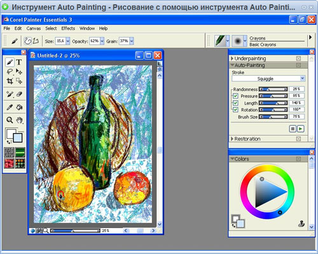The height and width of the screenshot is (254, 318).
Task: Select the Crop tool
Action: click(10, 81)
